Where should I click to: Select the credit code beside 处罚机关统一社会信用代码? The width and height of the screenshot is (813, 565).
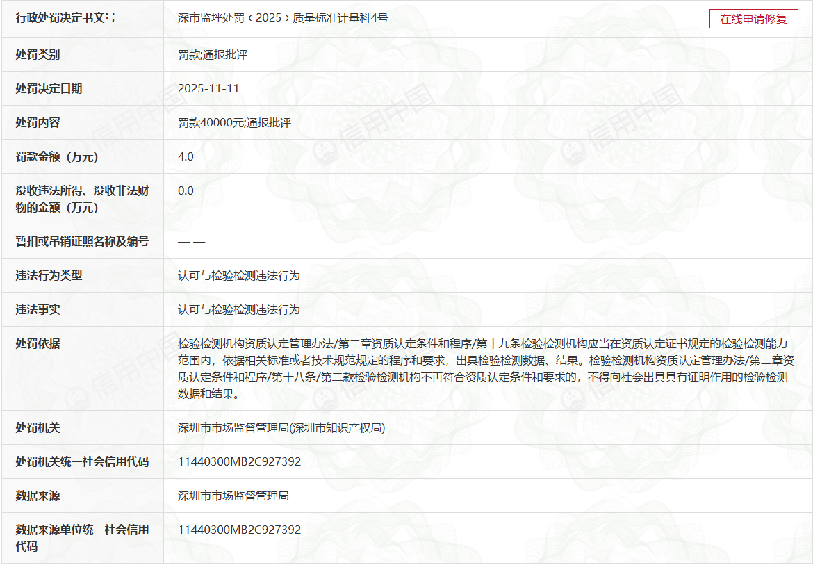pyautogui.click(x=239, y=461)
